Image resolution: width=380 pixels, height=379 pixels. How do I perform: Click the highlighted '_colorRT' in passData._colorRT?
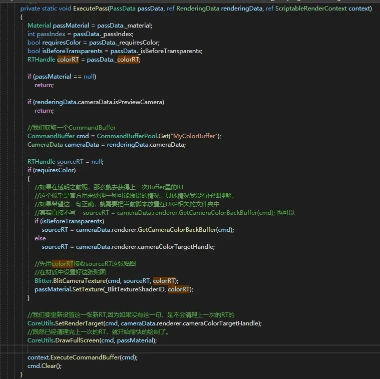coord(128,60)
